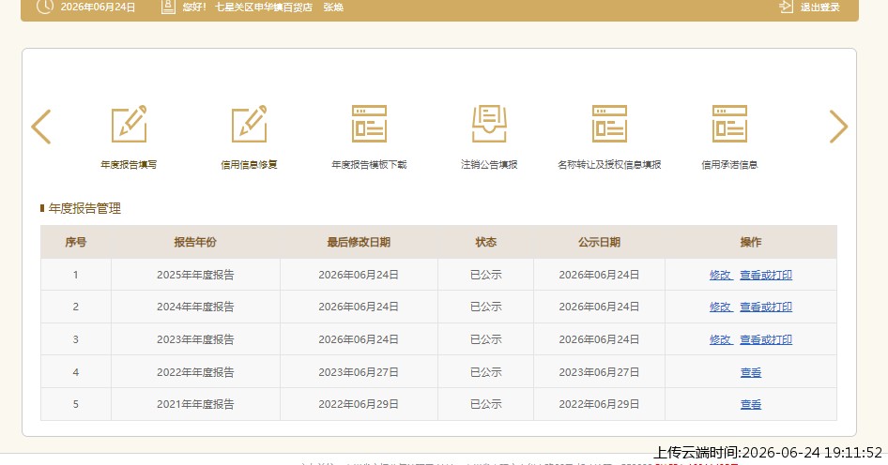Click the 最后修改日期 column header
The width and height of the screenshot is (888, 465).
pos(359,242)
